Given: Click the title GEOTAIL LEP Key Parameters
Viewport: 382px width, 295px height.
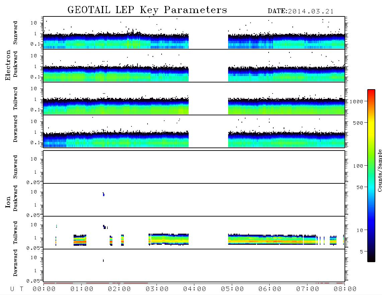Looking at the screenshot, I should (x=147, y=10).
